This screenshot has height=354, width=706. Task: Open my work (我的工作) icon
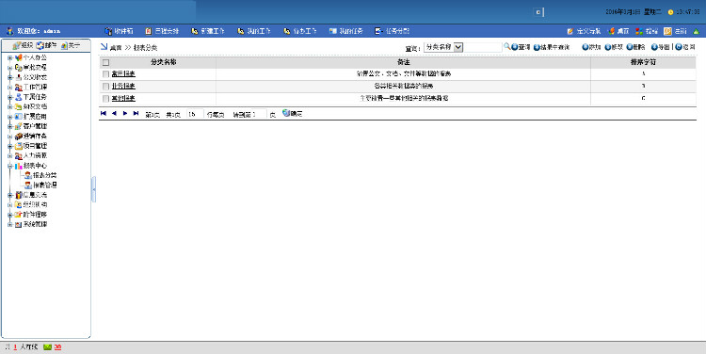[241, 31]
